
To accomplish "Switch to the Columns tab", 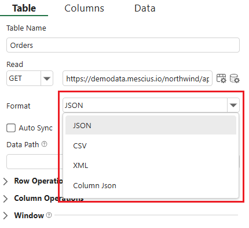I will [x=84, y=8].
